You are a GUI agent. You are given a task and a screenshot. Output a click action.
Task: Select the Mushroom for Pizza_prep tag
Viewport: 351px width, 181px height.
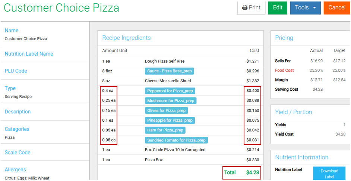[170, 100]
